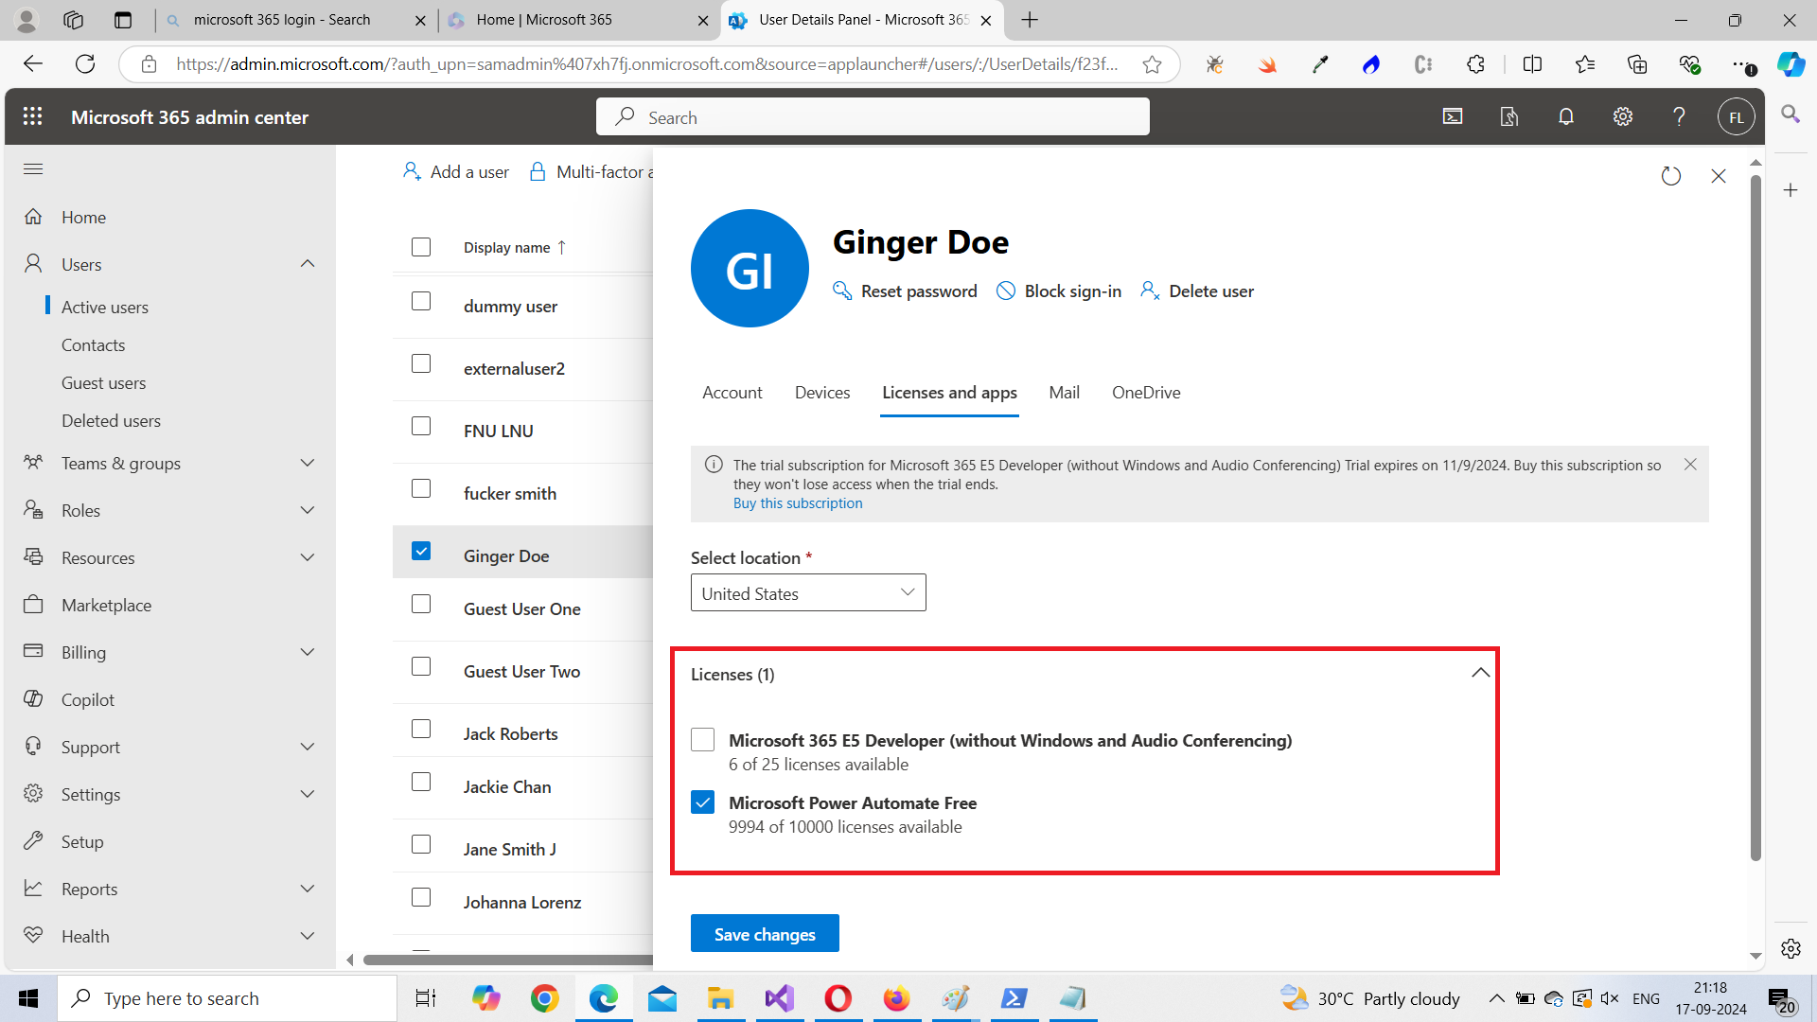Uncheck Microsoft Power Automate Free license

(x=702, y=802)
